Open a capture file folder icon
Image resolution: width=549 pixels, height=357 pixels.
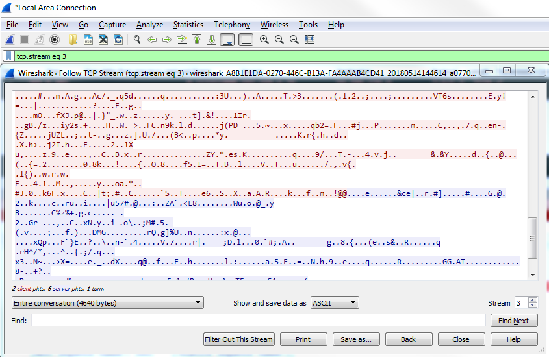point(73,40)
